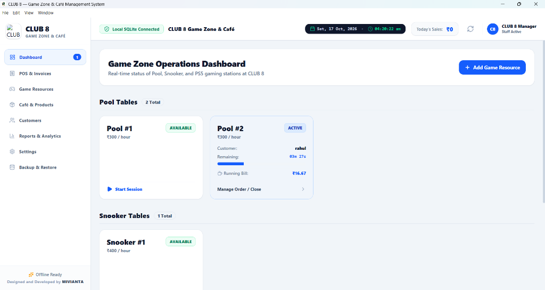The height and width of the screenshot is (290, 545).
Task: Open the Customers page
Action: pos(45,120)
